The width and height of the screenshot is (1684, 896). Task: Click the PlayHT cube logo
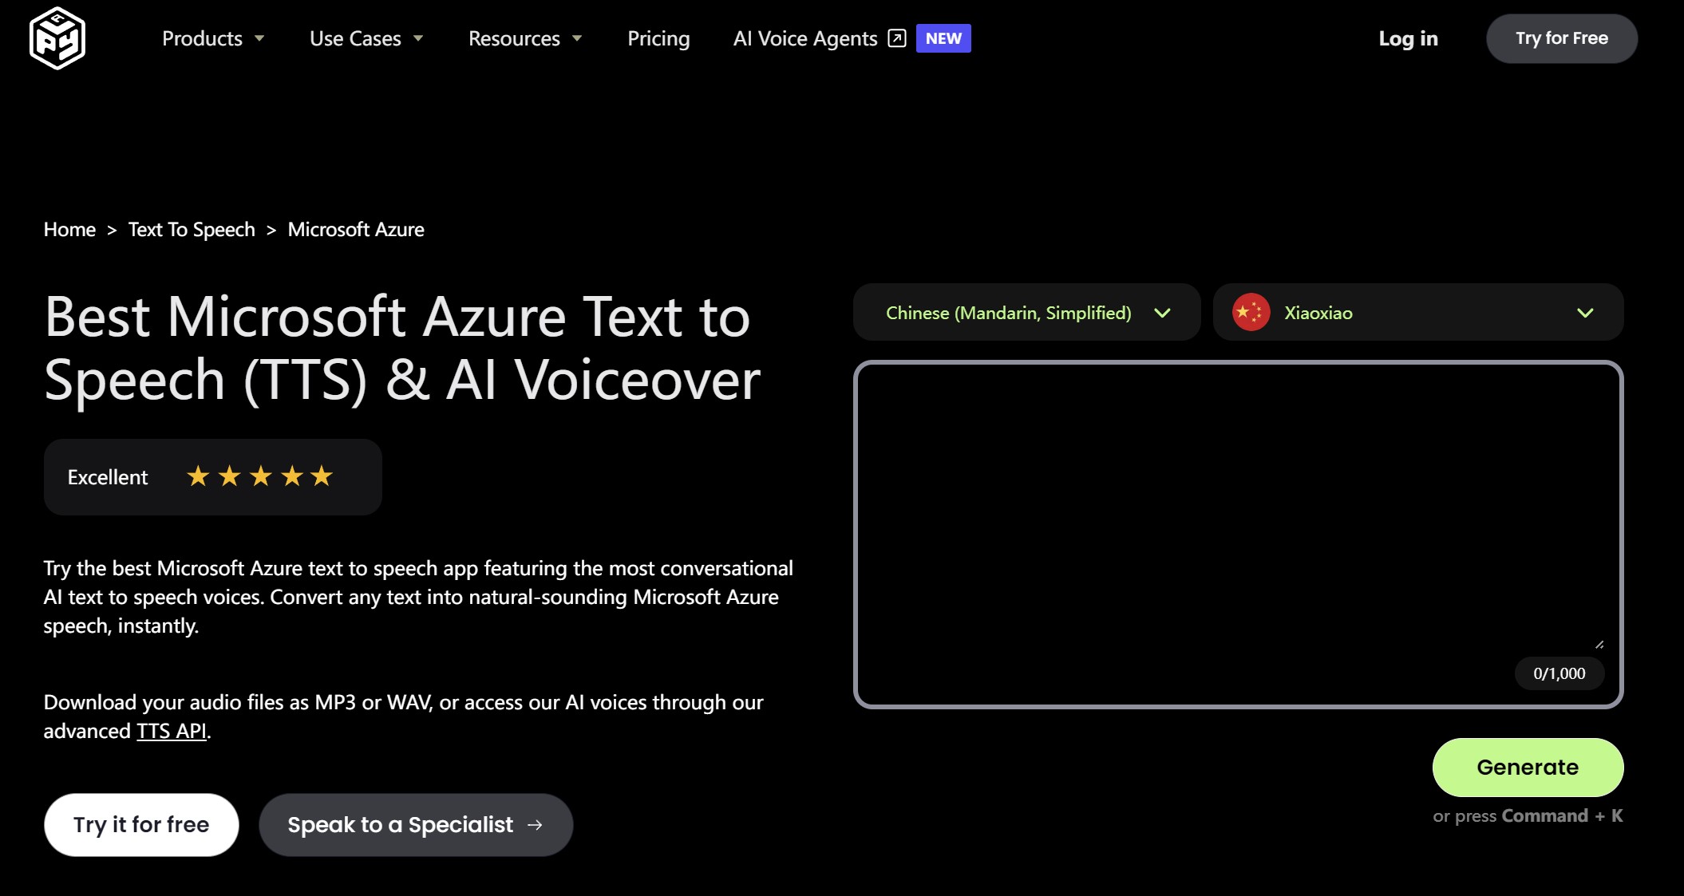(x=57, y=38)
